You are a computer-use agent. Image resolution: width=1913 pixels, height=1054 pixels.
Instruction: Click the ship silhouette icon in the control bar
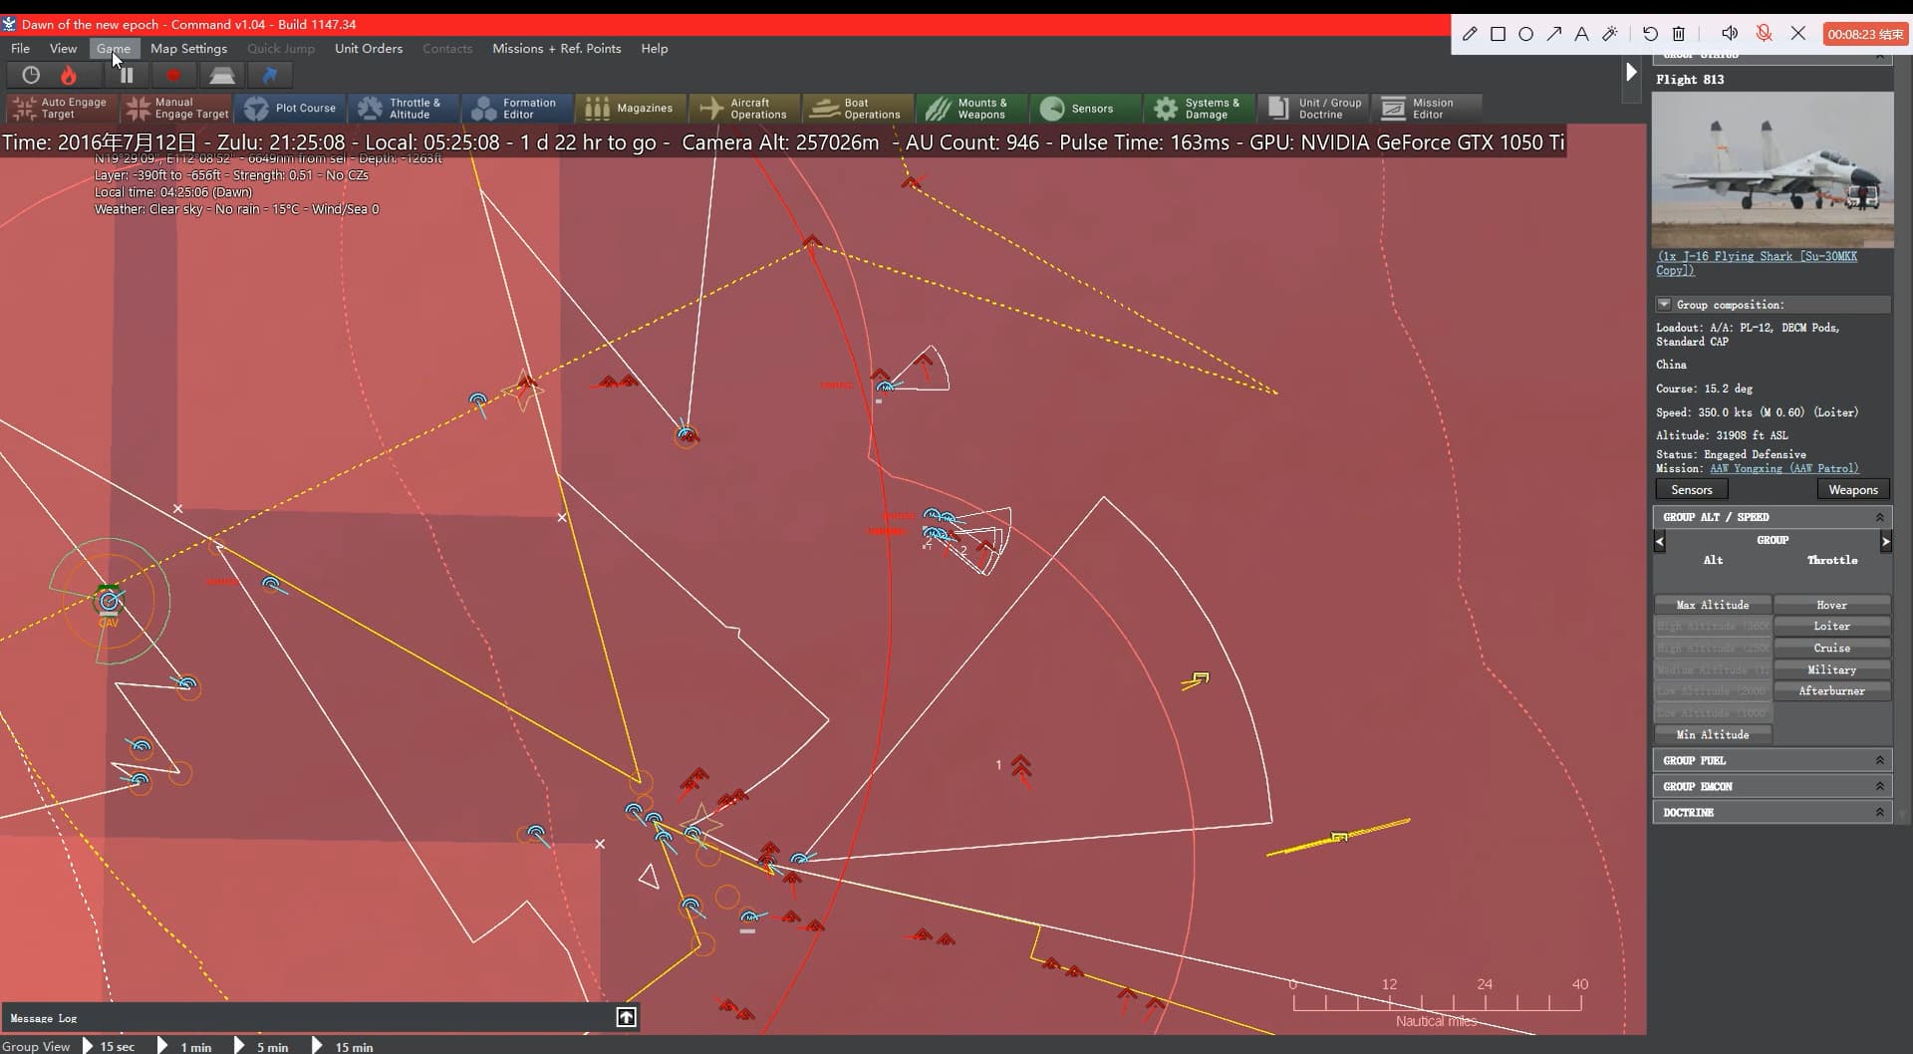coord(221,75)
